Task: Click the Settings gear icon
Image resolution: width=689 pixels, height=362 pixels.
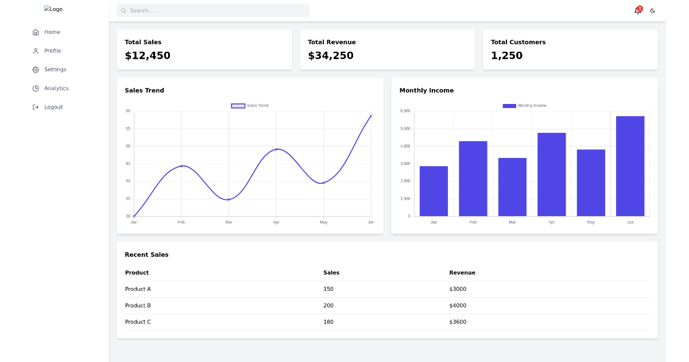Action: point(36,70)
